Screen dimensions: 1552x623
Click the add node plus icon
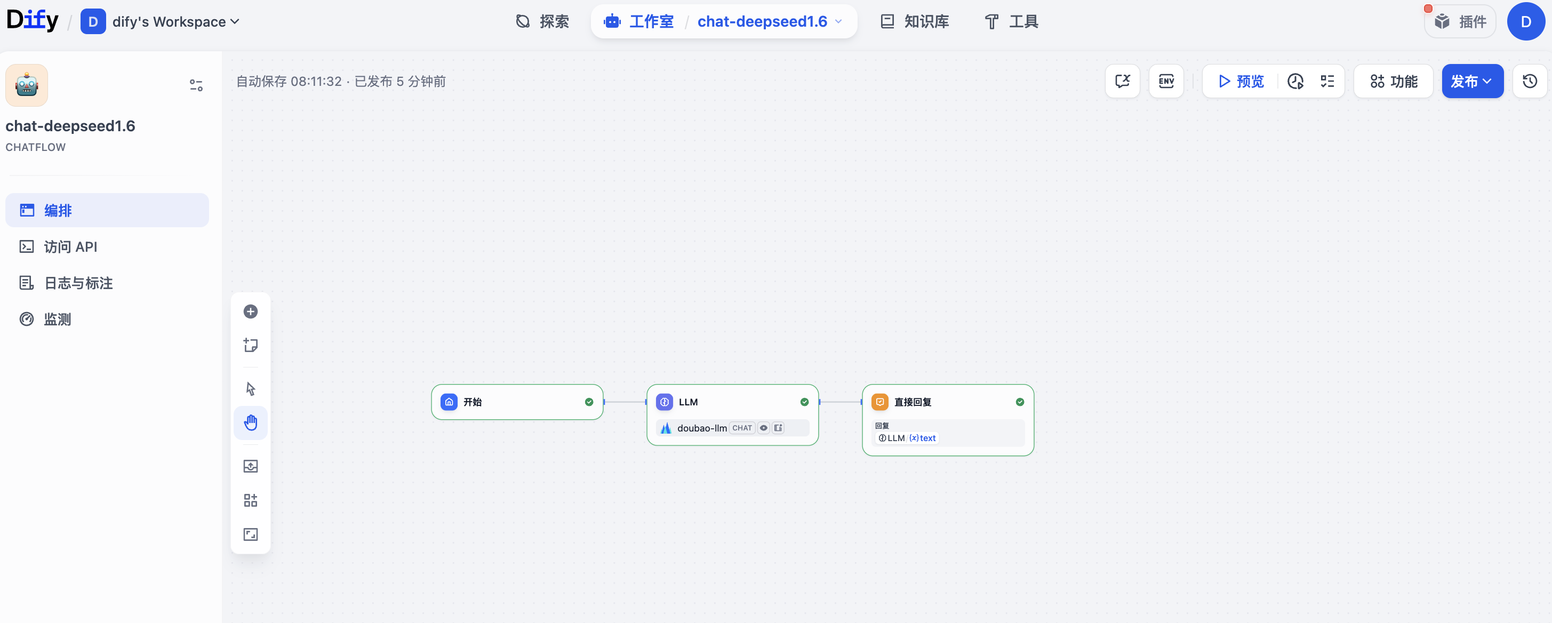(251, 312)
